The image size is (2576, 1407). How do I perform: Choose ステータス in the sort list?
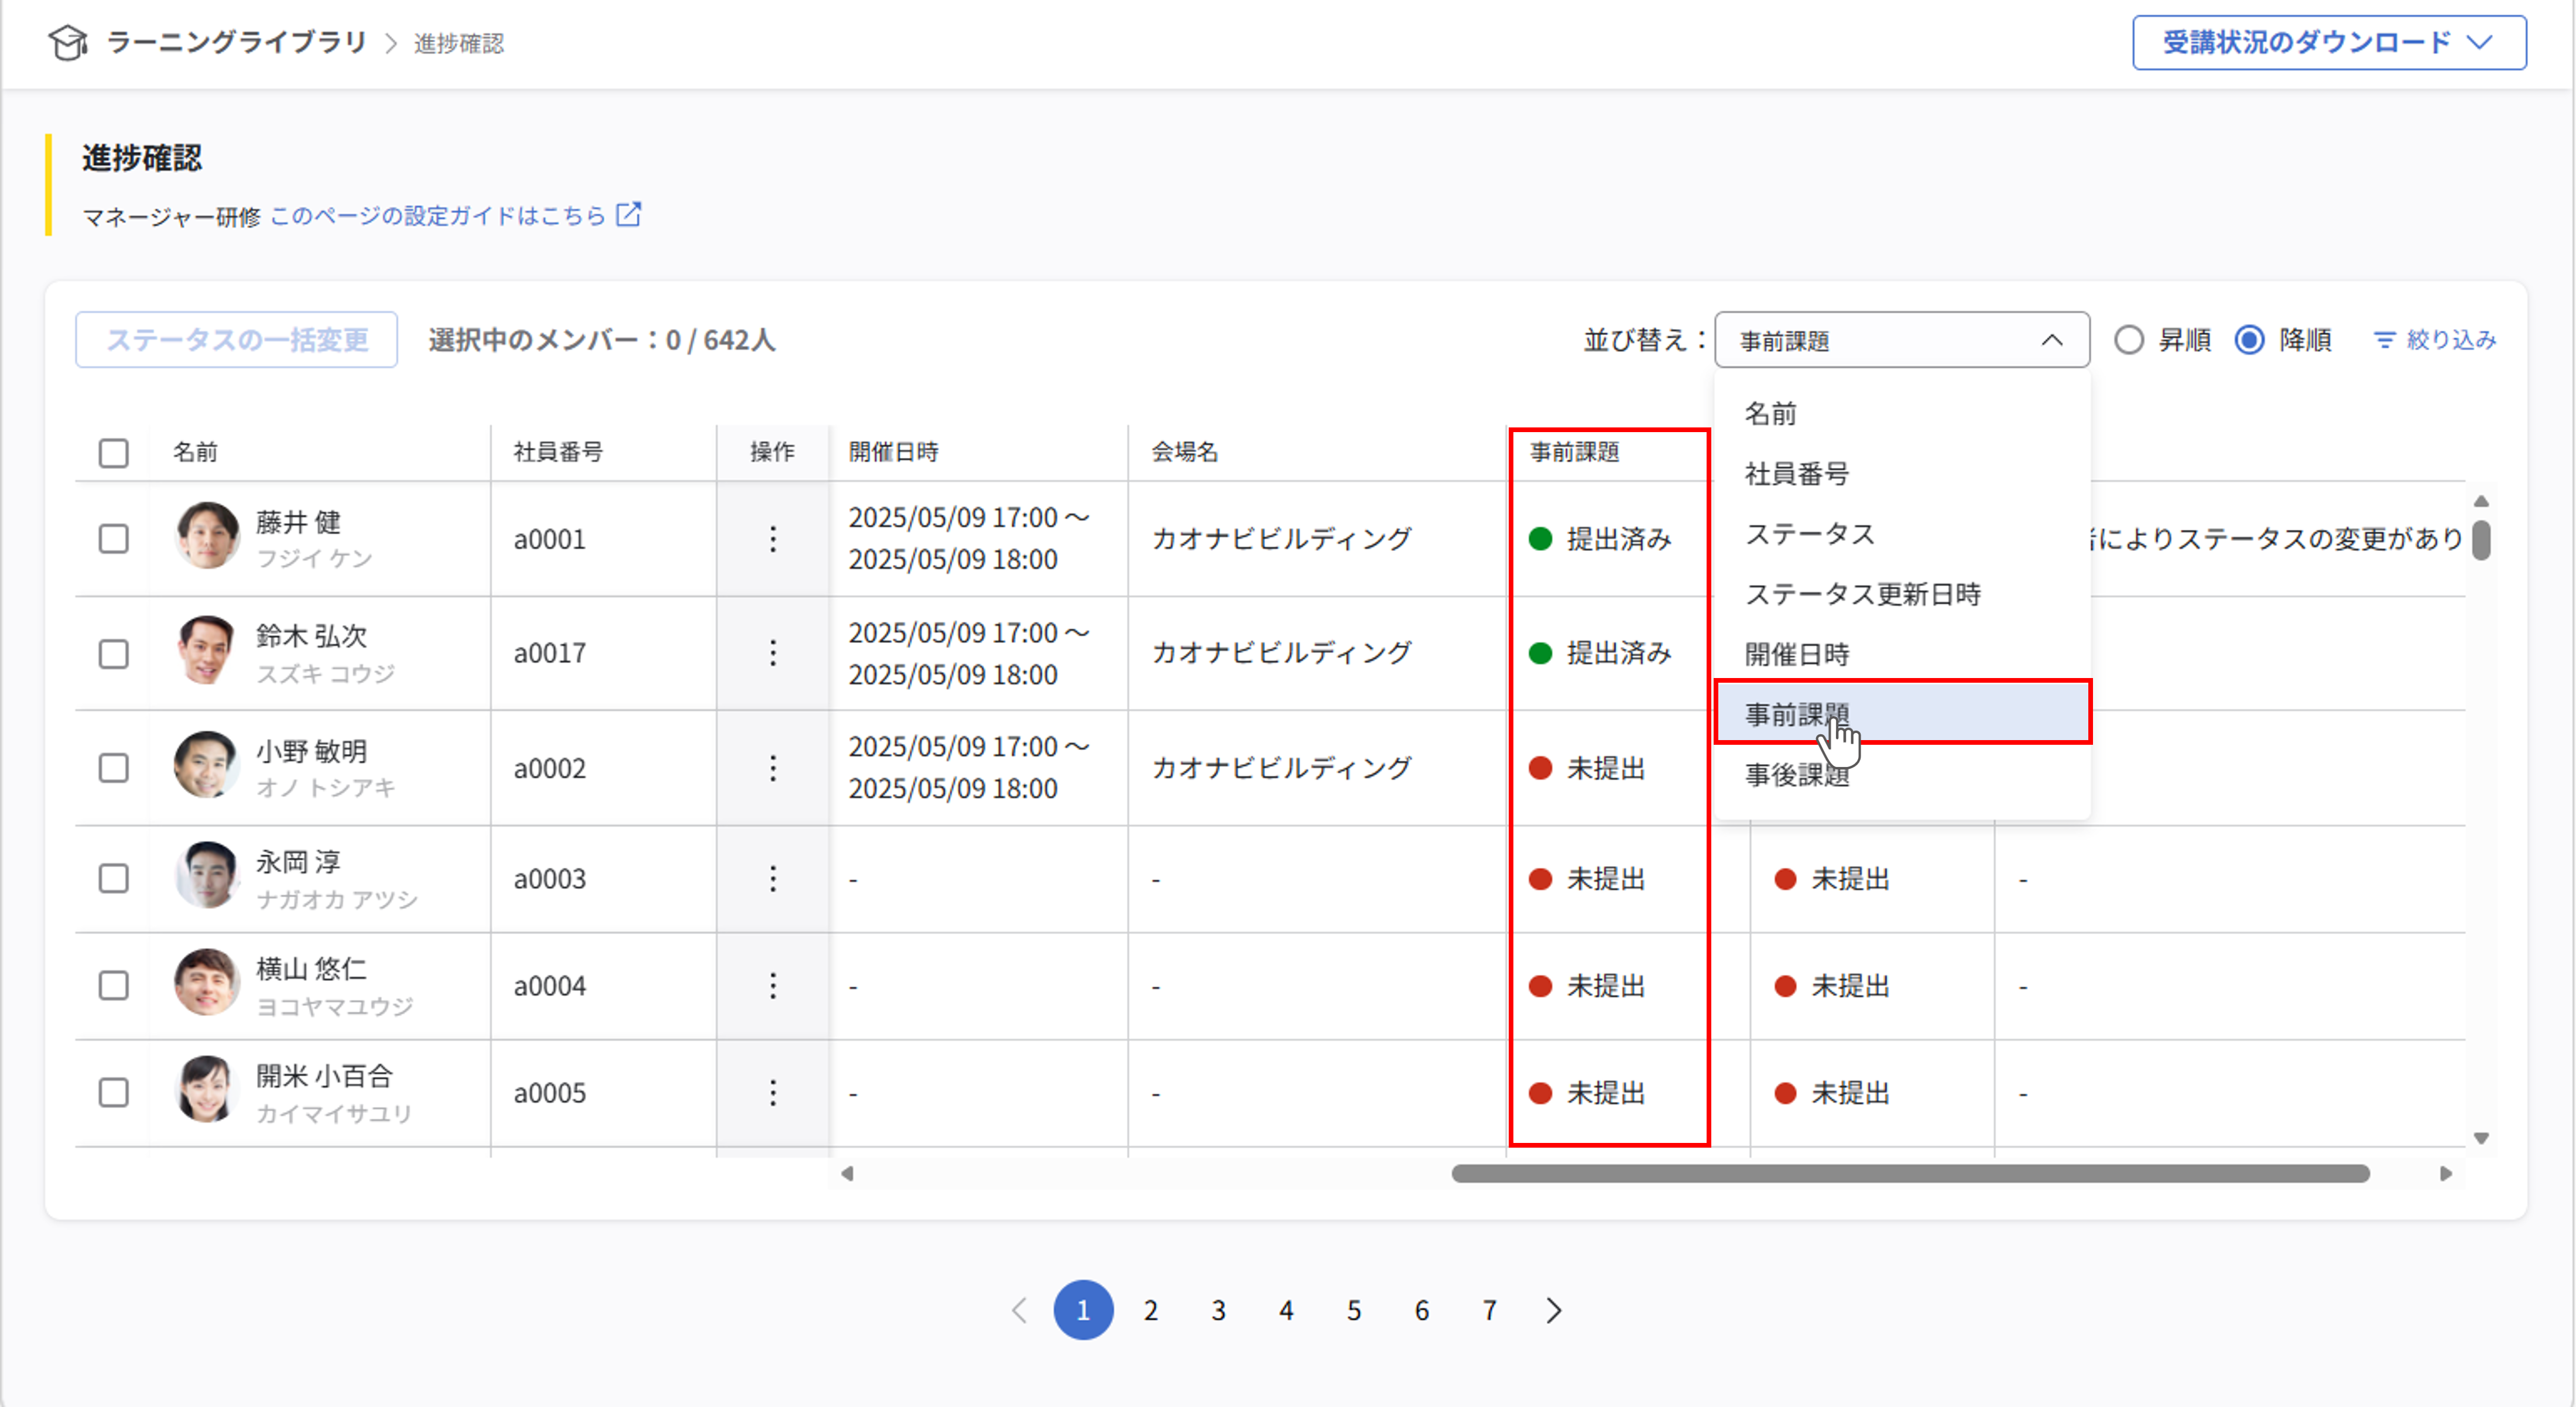(x=1902, y=534)
